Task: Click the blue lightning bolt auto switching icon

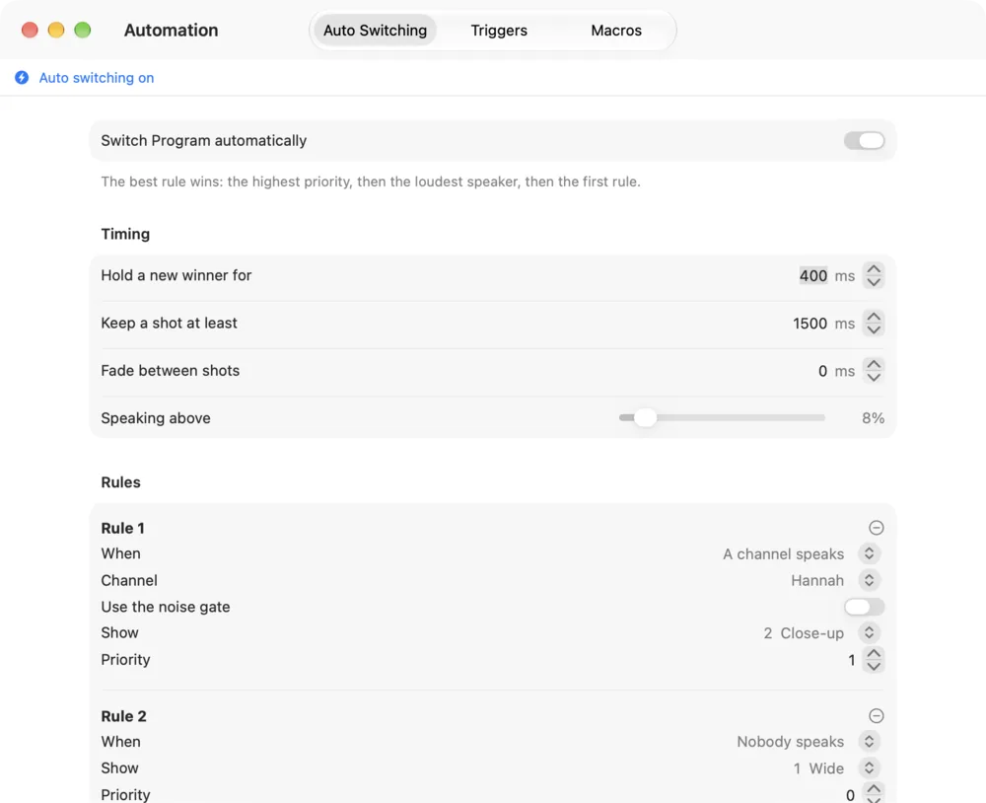Action: [x=22, y=77]
